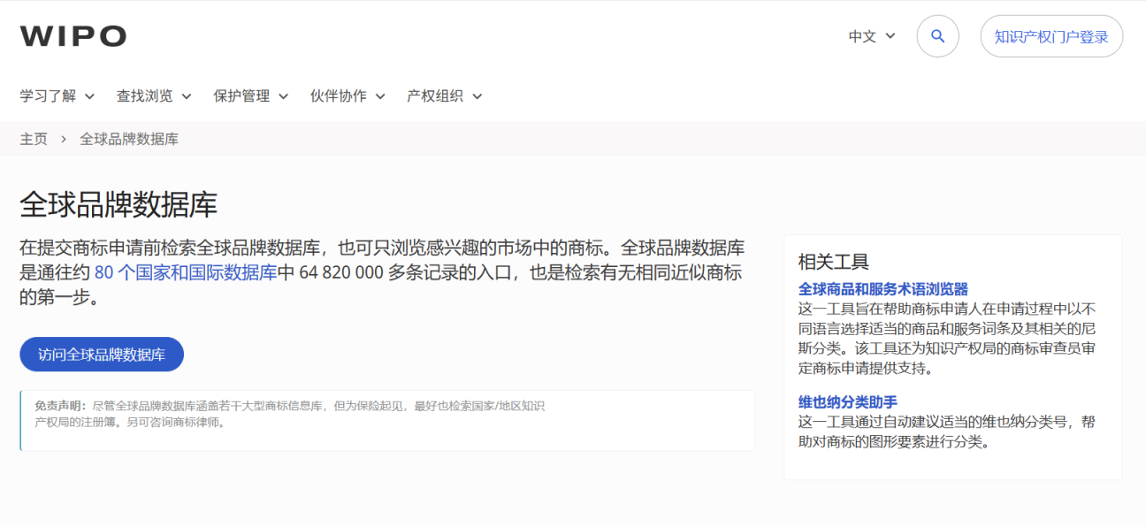Open the 80 个国家和国际数据库 link
This screenshot has width=1146, height=527.
[x=186, y=272]
